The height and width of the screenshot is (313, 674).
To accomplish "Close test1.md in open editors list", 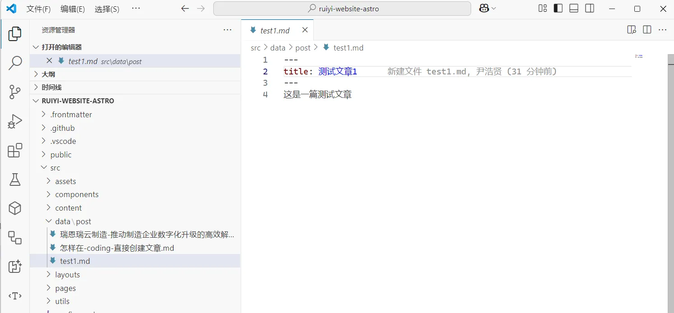I will coord(50,61).
